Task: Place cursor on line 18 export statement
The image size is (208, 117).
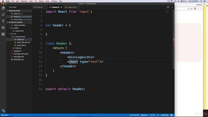Action: coord(65,89)
